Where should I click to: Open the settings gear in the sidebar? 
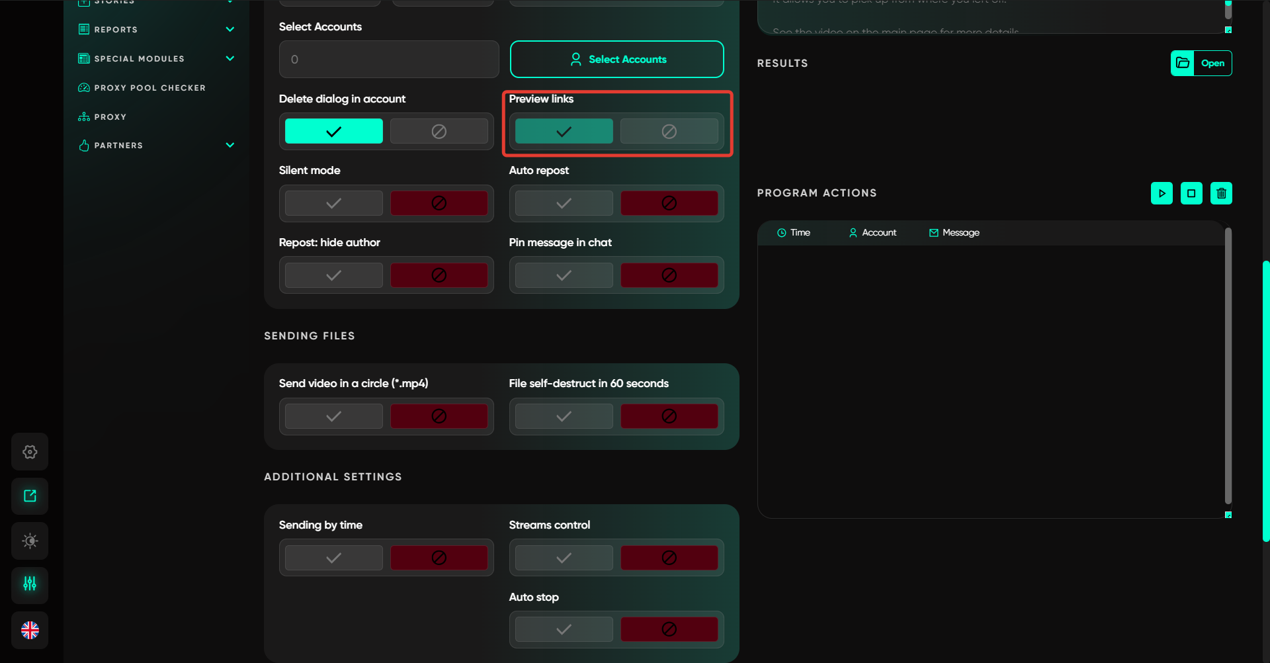[x=30, y=452]
